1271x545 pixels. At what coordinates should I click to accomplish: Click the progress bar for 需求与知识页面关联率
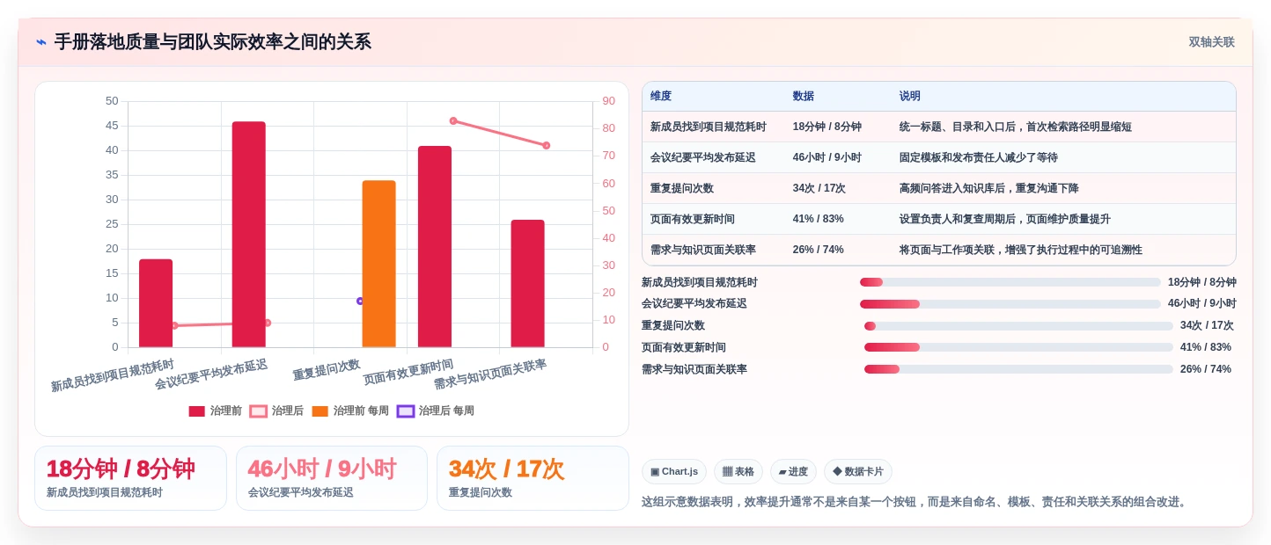click(x=1018, y=369)
